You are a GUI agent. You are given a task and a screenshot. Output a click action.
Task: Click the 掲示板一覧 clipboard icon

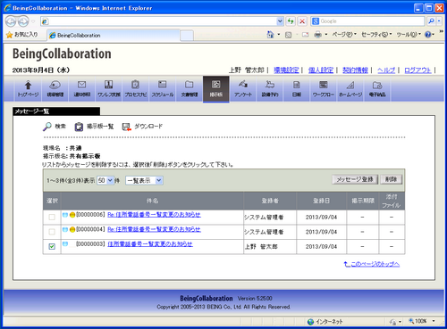tap(79, 127)
